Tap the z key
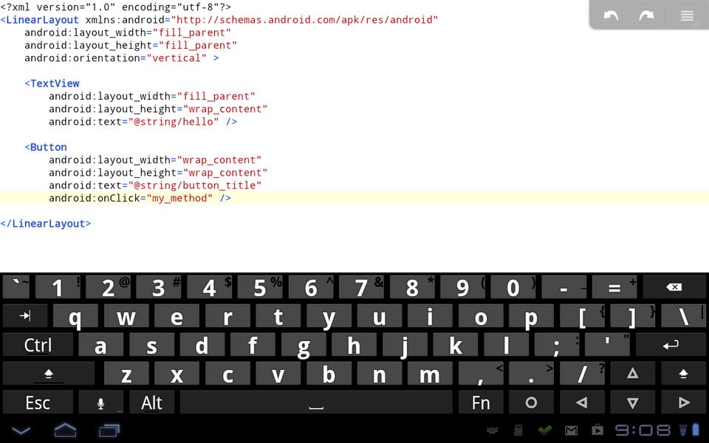The height and width of the screenshot is (443, 709). pos(126,374)
